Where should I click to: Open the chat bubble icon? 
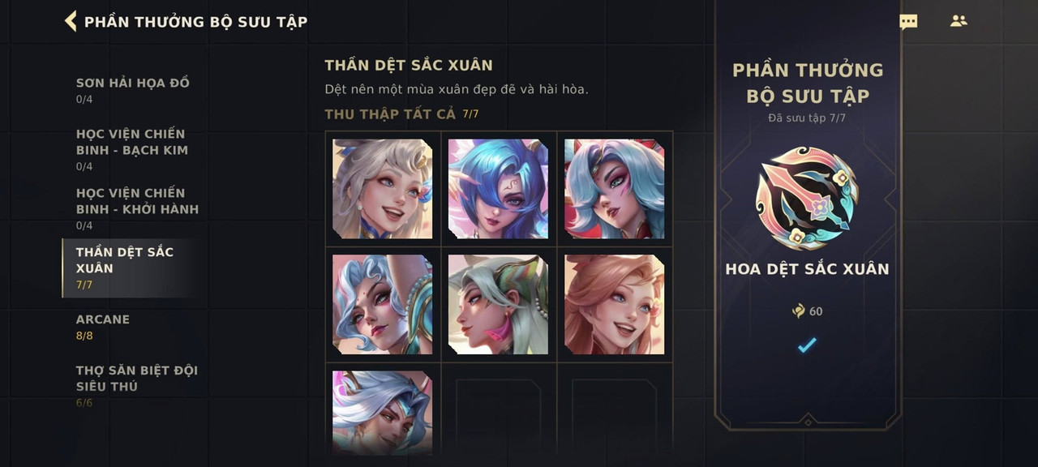pos(908,22)
